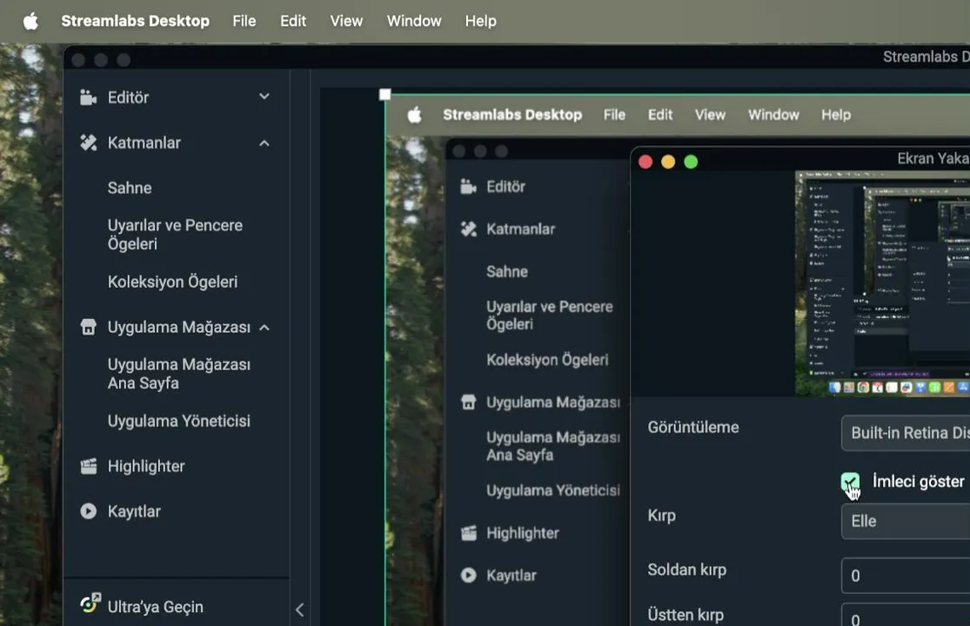Click the screen capture thumbnail preview in dialog

tap(882, 283)
